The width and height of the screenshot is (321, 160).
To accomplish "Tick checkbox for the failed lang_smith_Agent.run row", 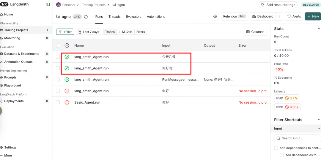I will pyautogui.click(x=58, y=91).
